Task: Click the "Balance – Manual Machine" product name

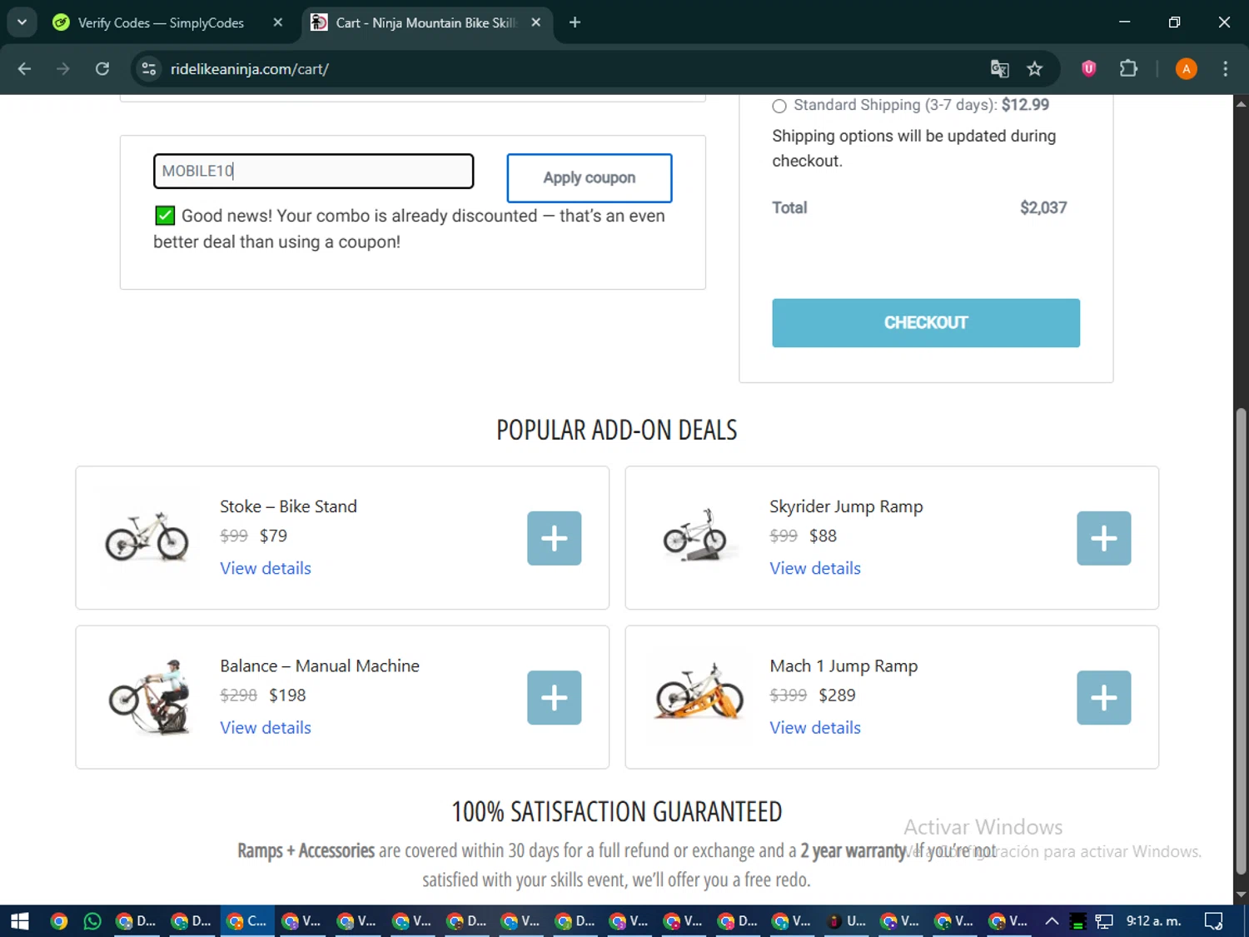Action: pos(320,665)
